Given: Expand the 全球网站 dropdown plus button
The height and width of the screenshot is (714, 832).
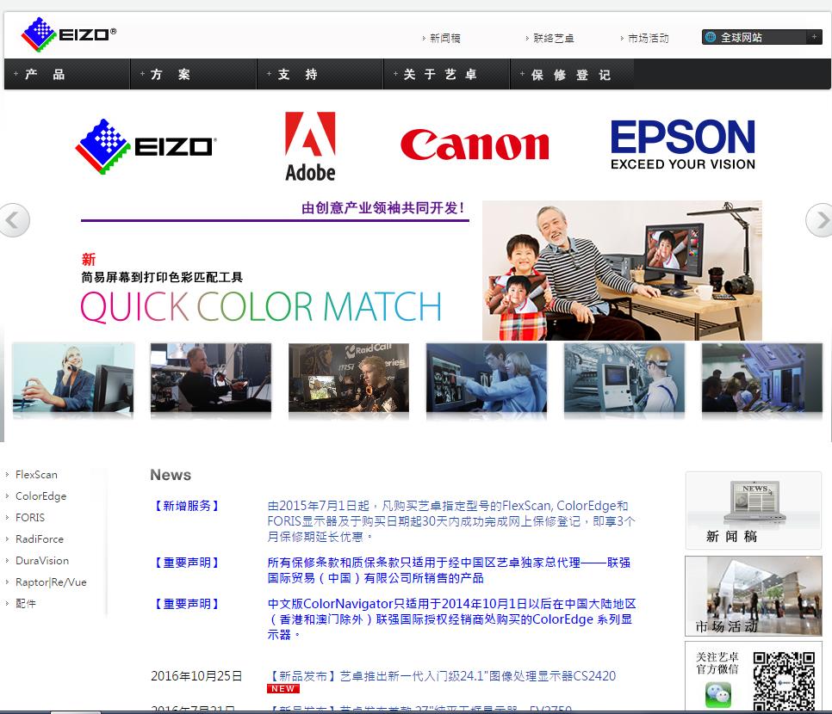Looking at the screenshot, I should pos(814,37).
